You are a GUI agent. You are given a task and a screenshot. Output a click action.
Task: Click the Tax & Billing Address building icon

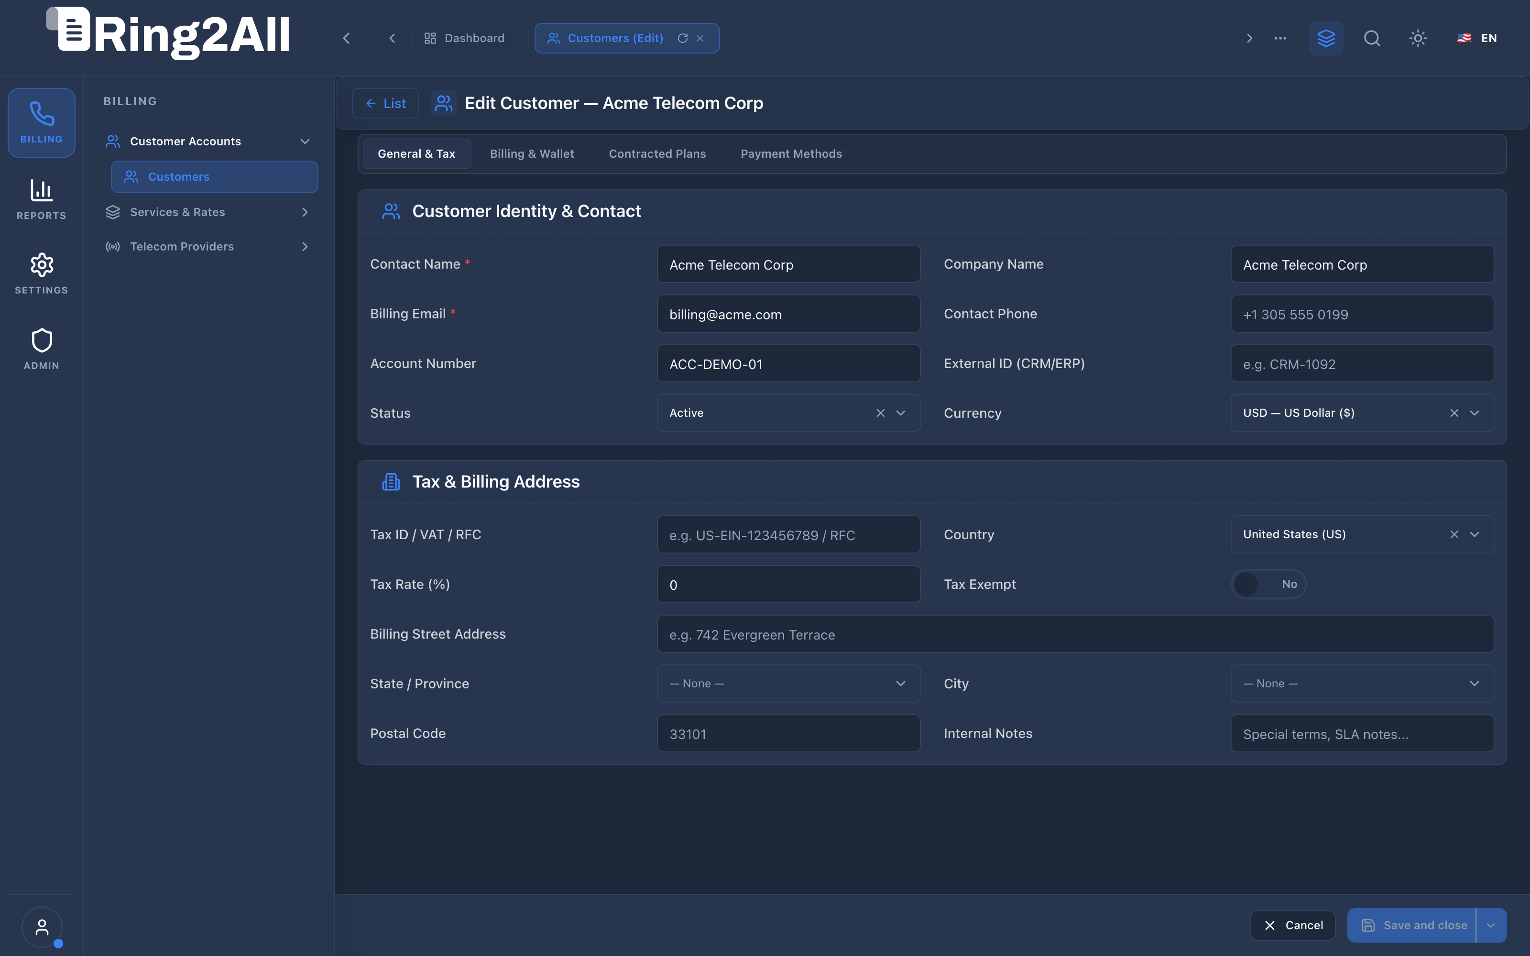(391, 482)
